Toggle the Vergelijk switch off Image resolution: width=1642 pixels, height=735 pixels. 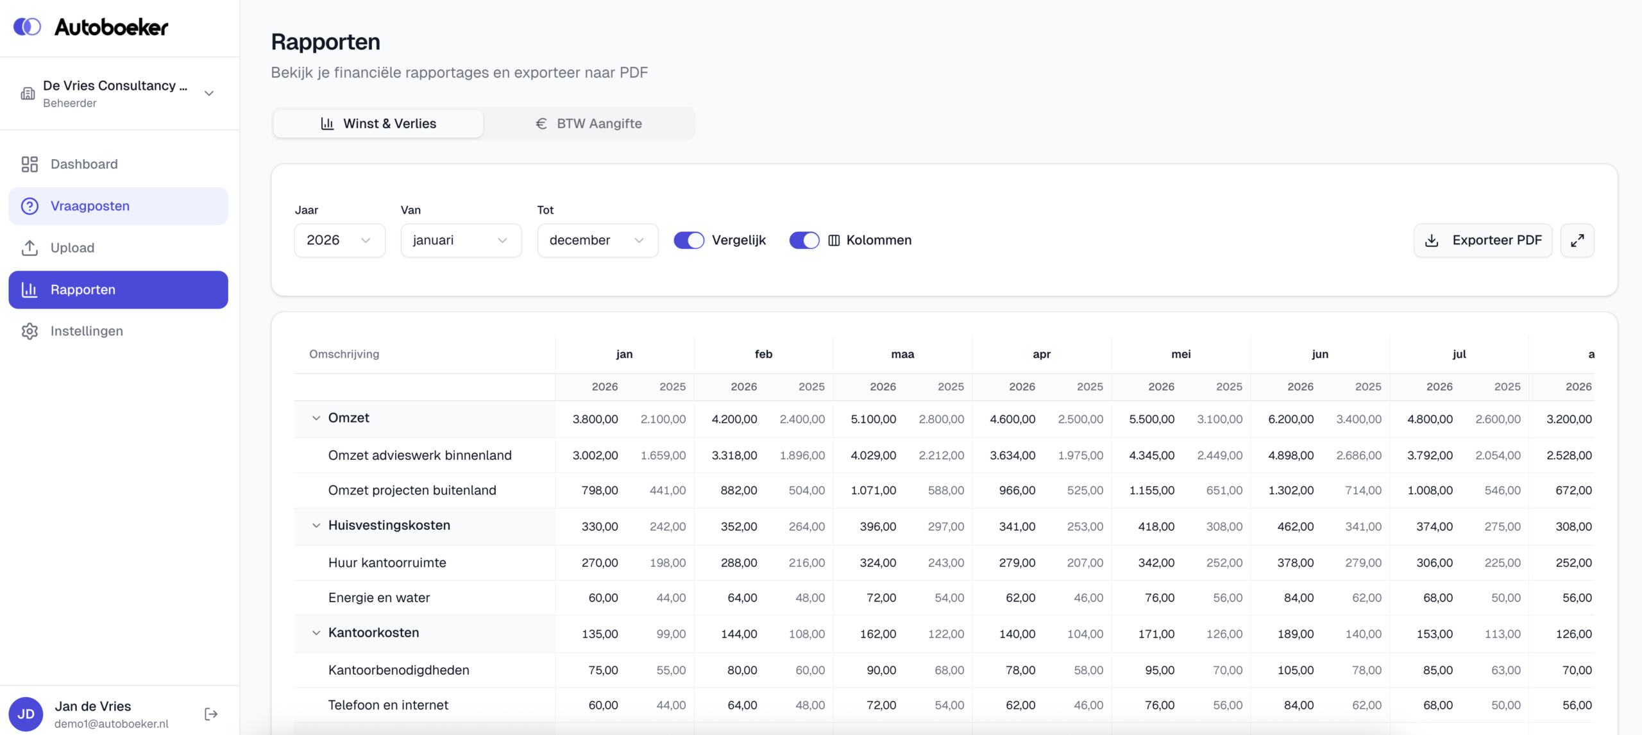tap(689, 241)
